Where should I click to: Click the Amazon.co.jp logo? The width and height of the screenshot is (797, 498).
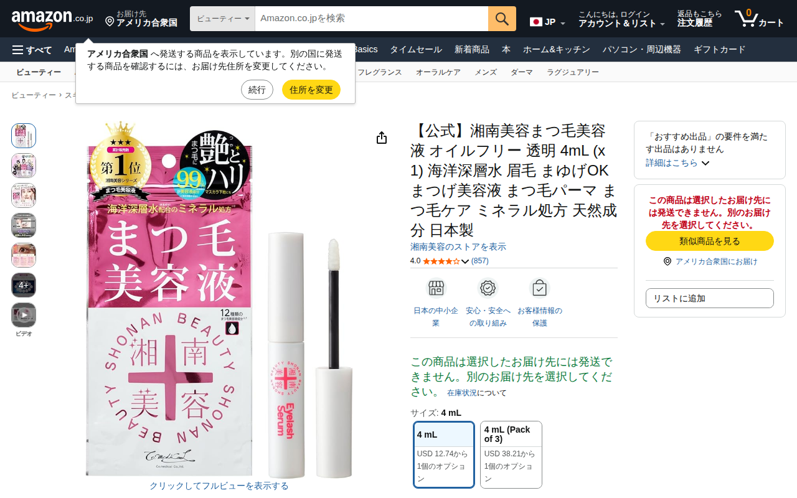52,19
